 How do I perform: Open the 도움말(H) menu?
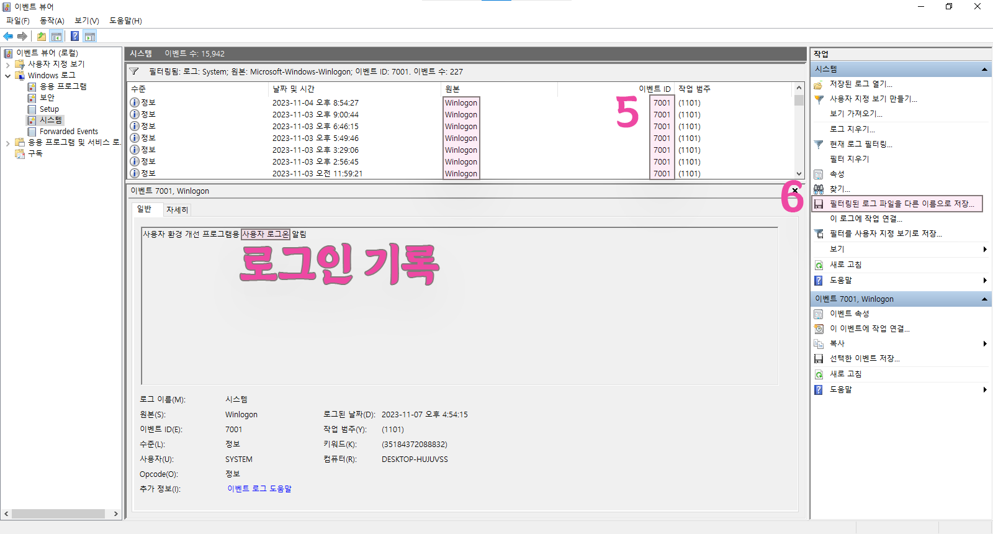pos(125,20)
